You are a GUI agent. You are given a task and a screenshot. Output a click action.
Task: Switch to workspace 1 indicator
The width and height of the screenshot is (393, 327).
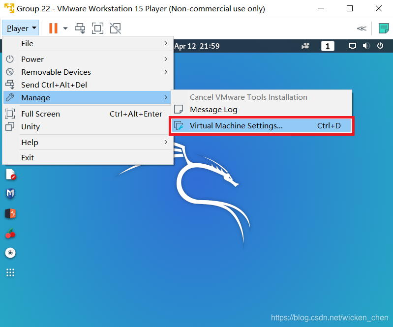tap(328, 46)
